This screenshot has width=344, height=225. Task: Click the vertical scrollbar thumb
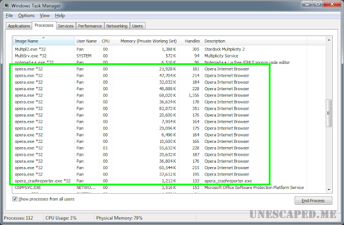(x=328, y=113)
